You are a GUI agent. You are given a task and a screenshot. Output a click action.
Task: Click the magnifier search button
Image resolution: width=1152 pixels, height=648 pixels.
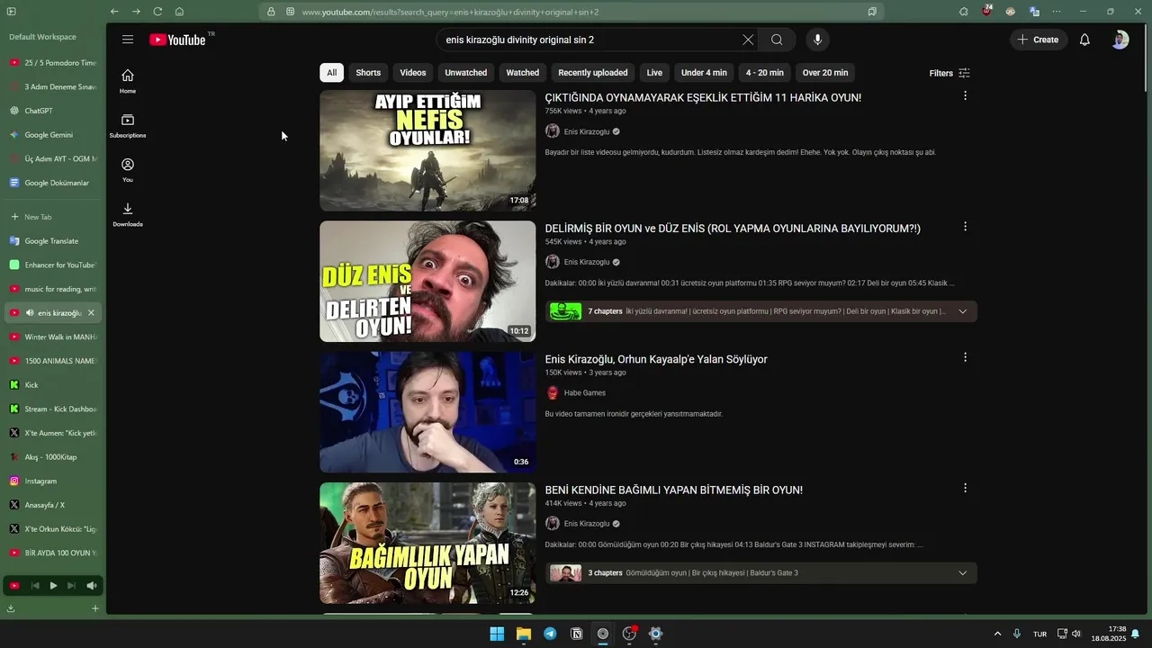(777, 40)
